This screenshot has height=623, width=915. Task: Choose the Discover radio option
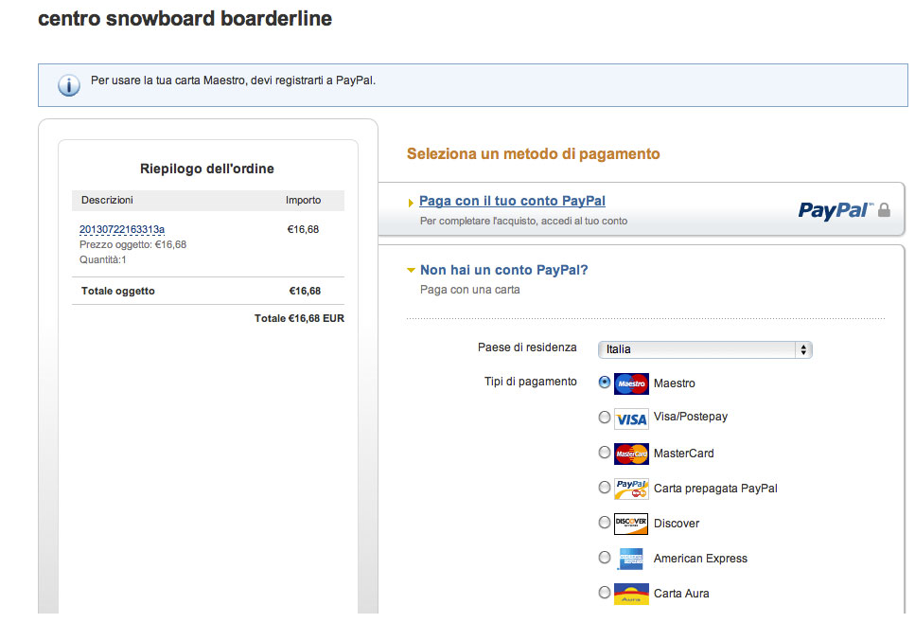605,522
